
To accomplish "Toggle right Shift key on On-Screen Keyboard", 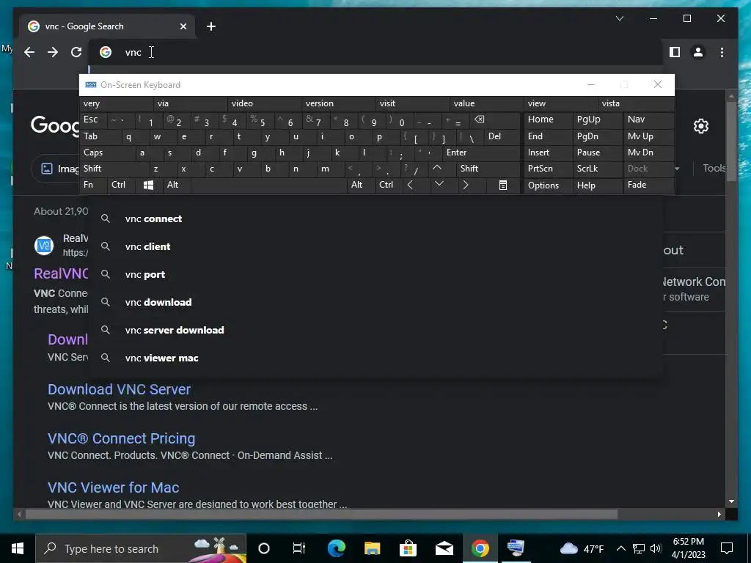I will (488, 169).
